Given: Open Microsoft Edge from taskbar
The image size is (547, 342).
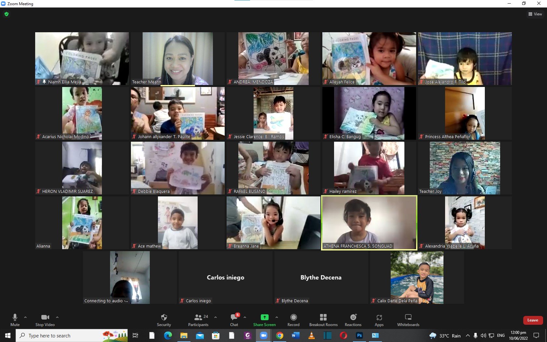Looking at the screenshot, I should click(168, 335).
